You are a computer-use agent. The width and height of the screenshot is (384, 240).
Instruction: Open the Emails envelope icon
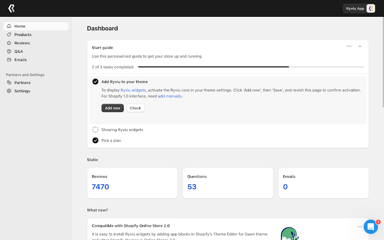pos(9,60)
